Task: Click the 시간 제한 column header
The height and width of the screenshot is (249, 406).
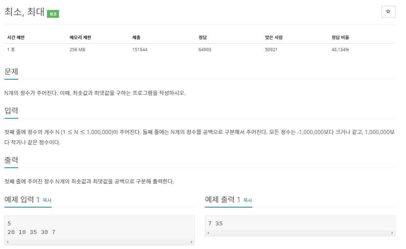Action: tap(16, 38)
